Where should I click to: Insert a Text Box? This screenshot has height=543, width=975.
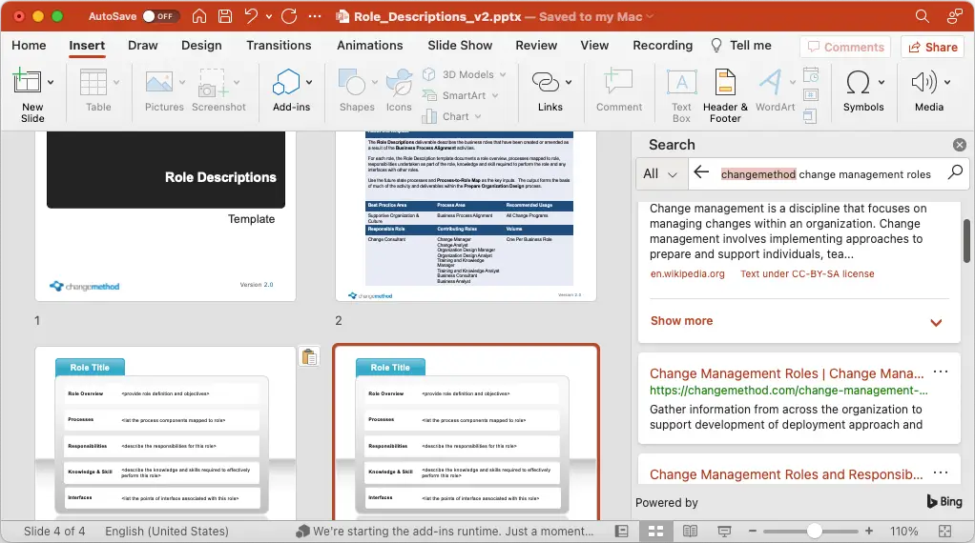click(681, 95)
